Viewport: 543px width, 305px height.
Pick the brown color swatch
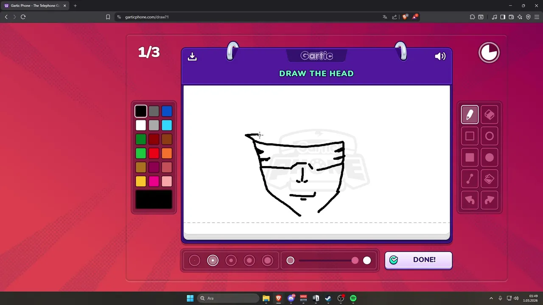[x=167, y=139]
